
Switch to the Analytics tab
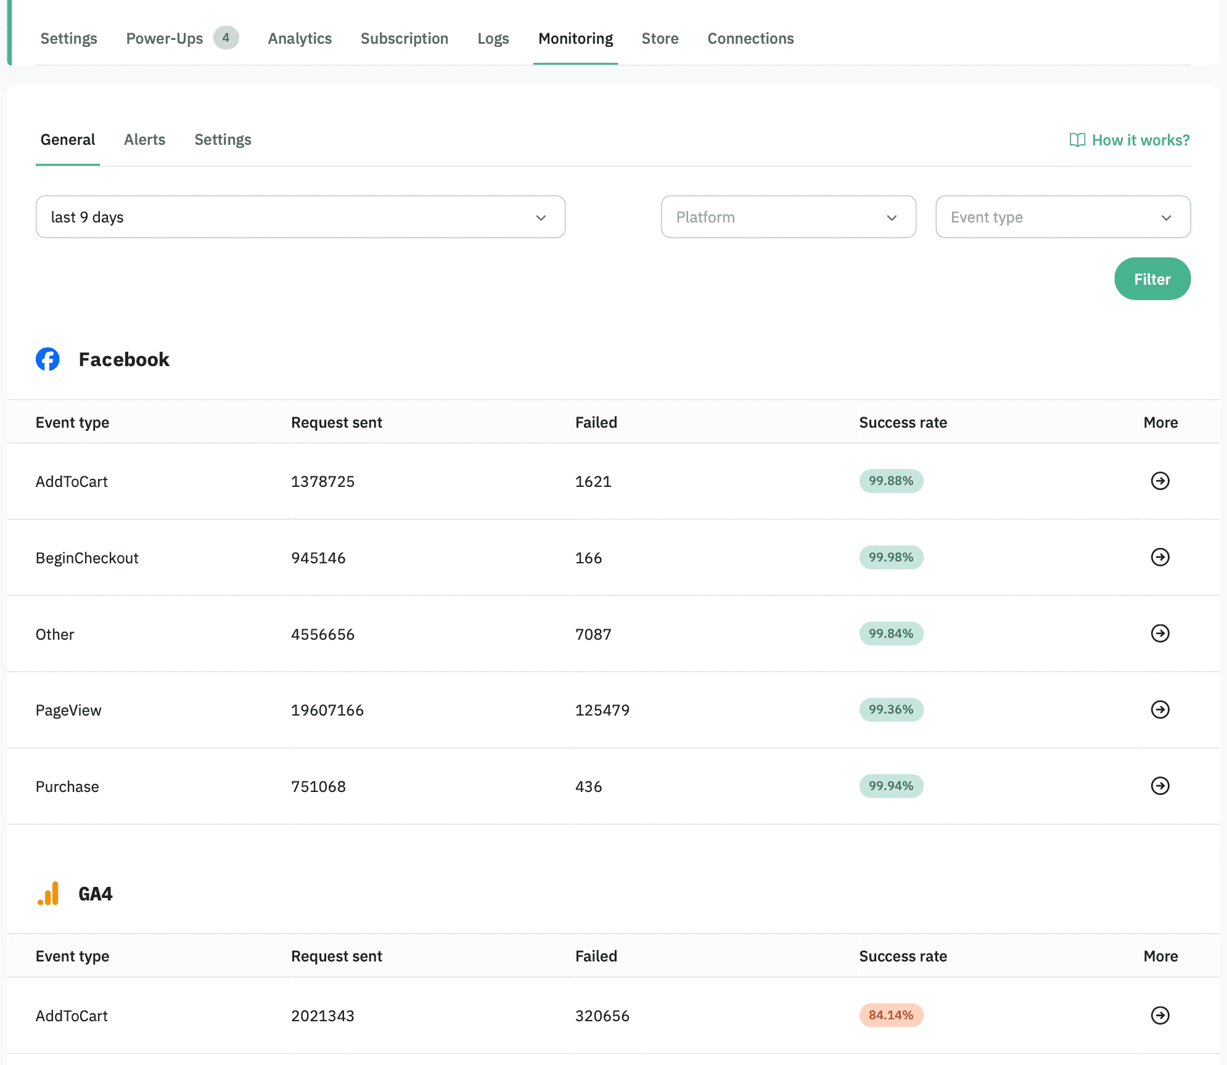pos(300,38)
